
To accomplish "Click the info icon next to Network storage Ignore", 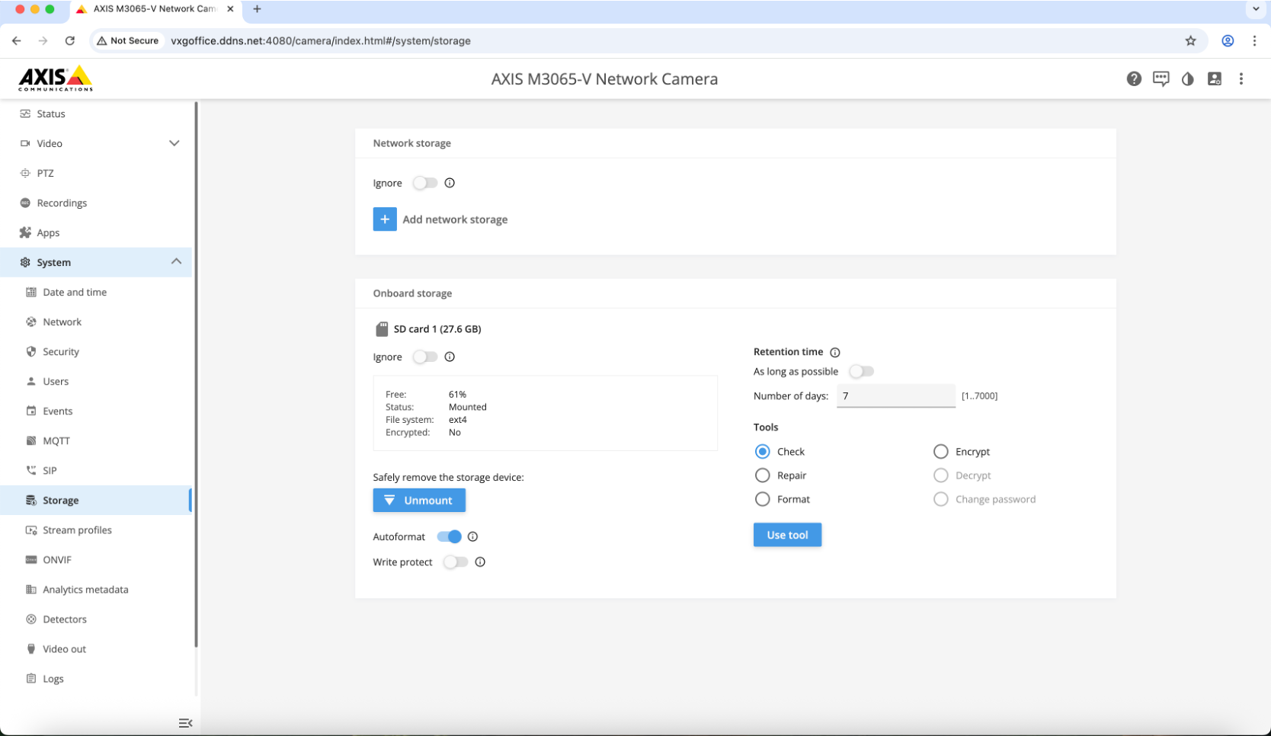I will point(450,183).
